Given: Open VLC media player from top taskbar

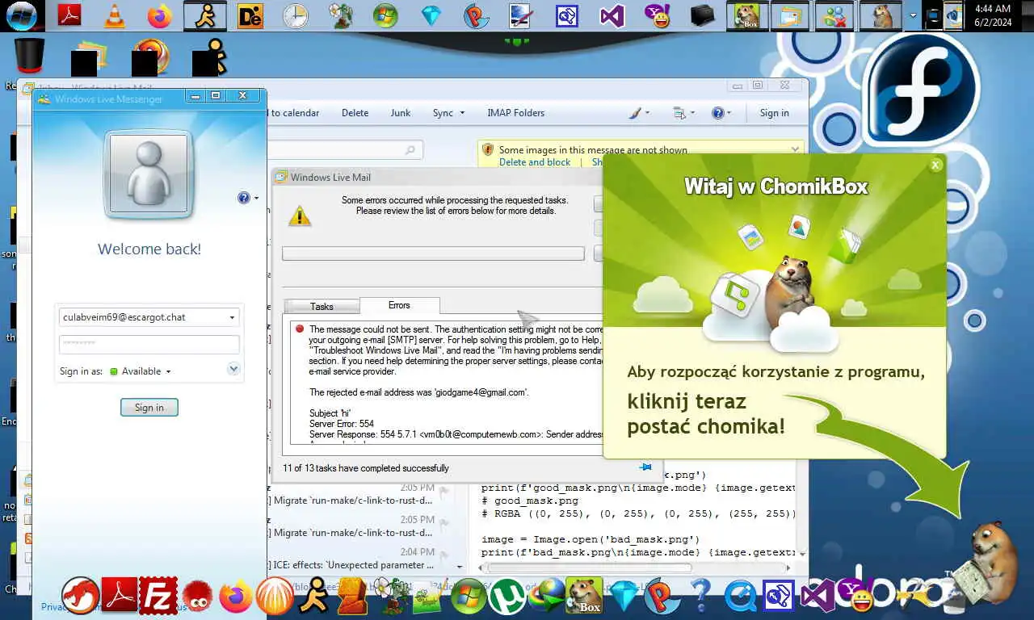Looking at the screenshot, I should click(x=115, y=15).
